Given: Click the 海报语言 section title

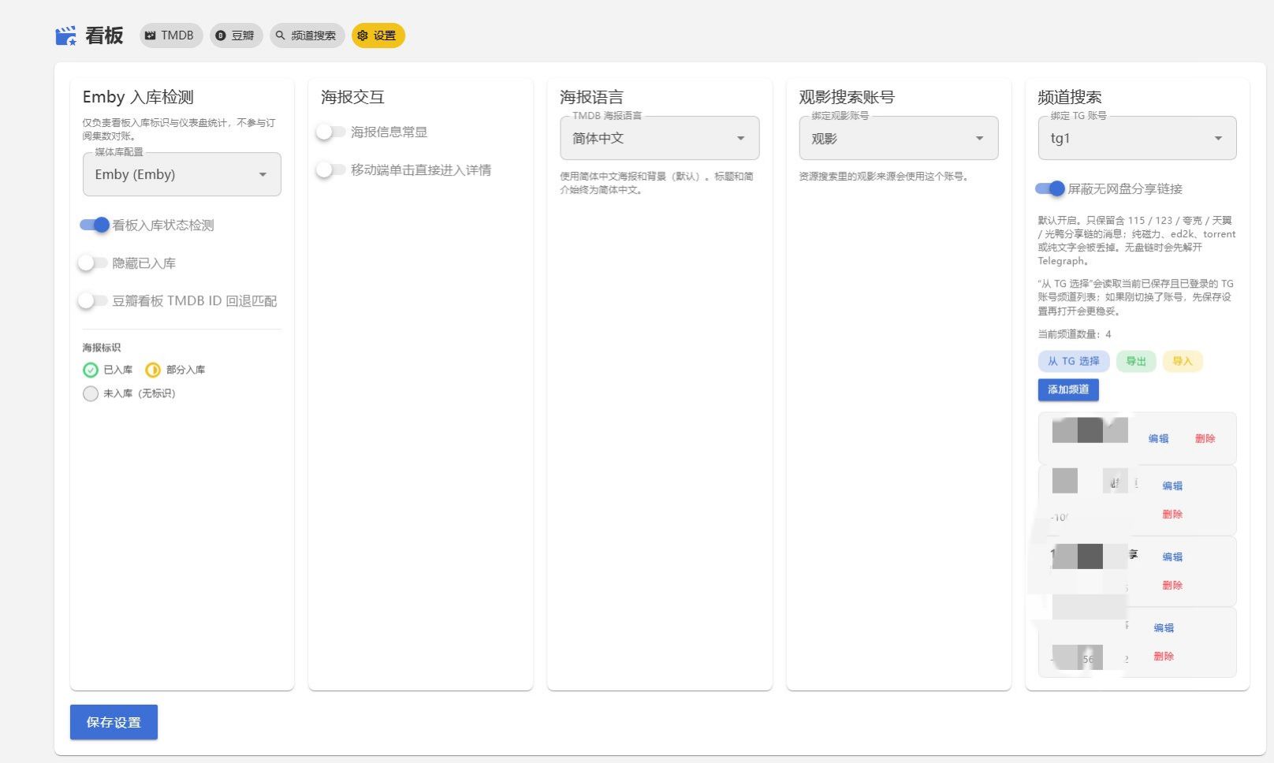Looking at the screenshot, I should pyautogui.click(x=591, y=97).
